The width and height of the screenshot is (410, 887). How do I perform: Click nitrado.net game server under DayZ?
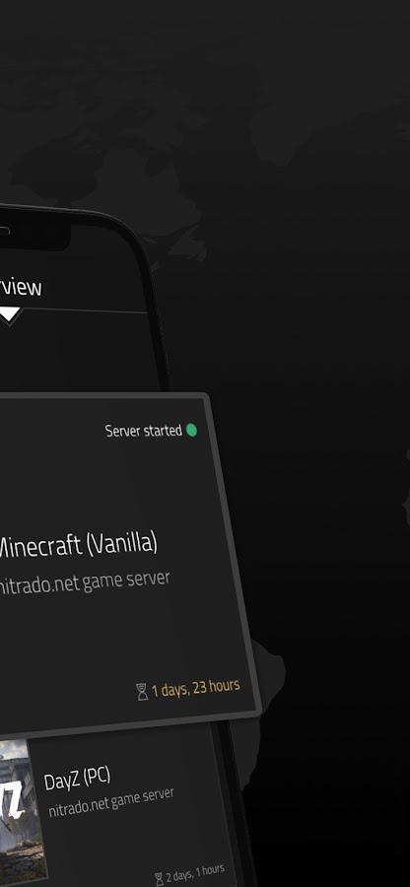pyautogui.click(x=110, y=802)
